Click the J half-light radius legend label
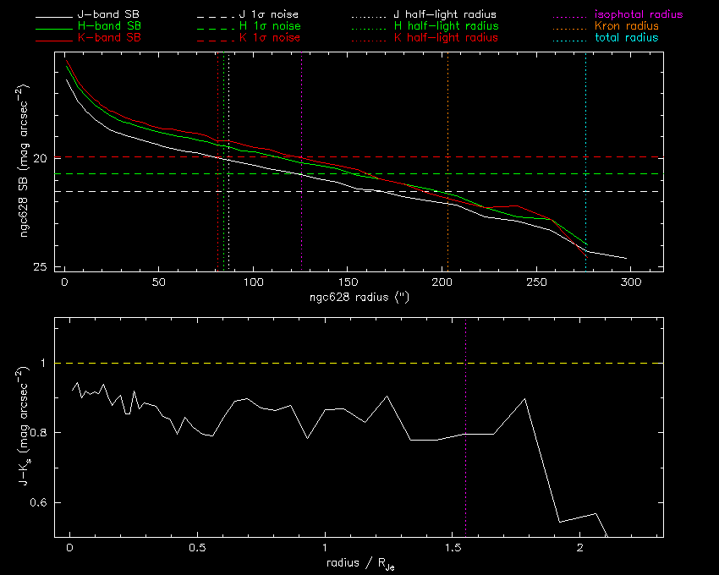This screenshot has height=575, width=719. [x=446, y=15]
